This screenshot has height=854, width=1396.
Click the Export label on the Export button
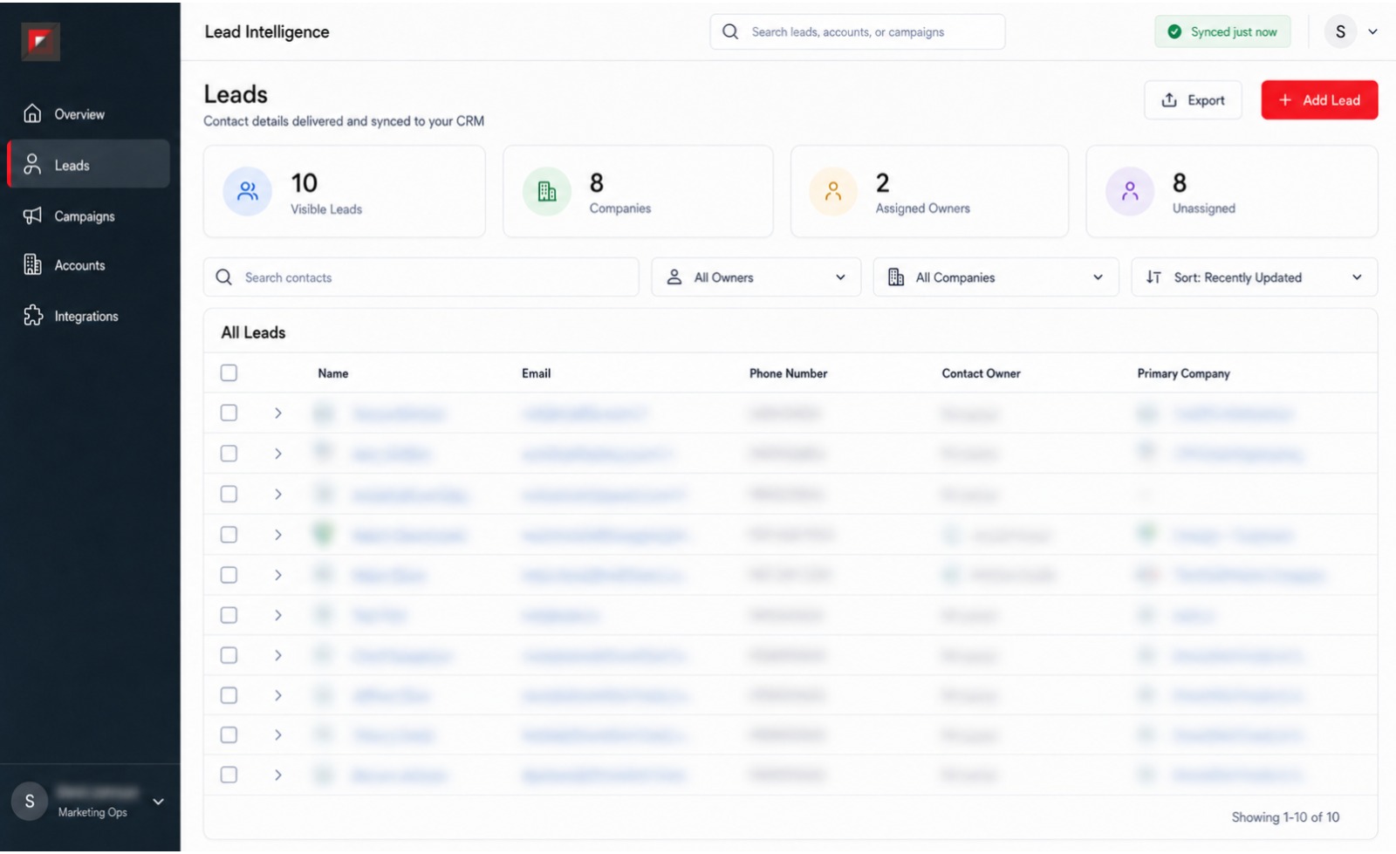click(x=1206, y=100)
